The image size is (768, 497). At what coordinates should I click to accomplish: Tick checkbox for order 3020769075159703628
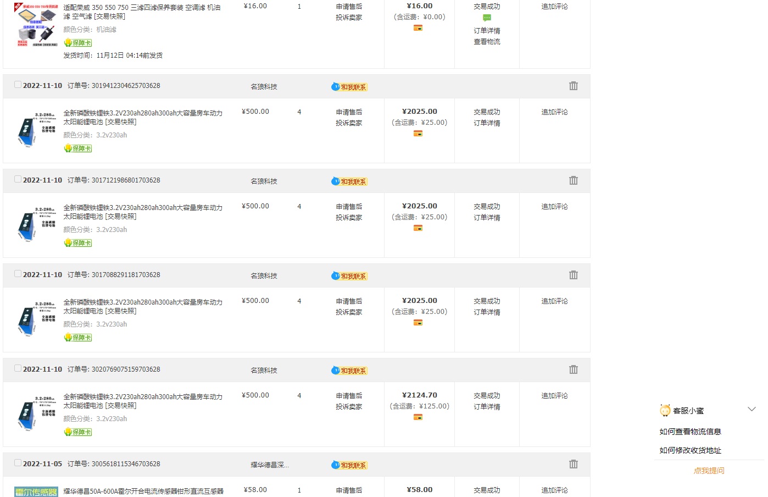click(18, 368)
